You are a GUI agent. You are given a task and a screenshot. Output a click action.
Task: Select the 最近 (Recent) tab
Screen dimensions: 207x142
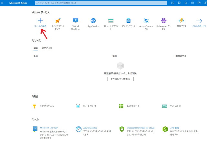coord(36,48)
